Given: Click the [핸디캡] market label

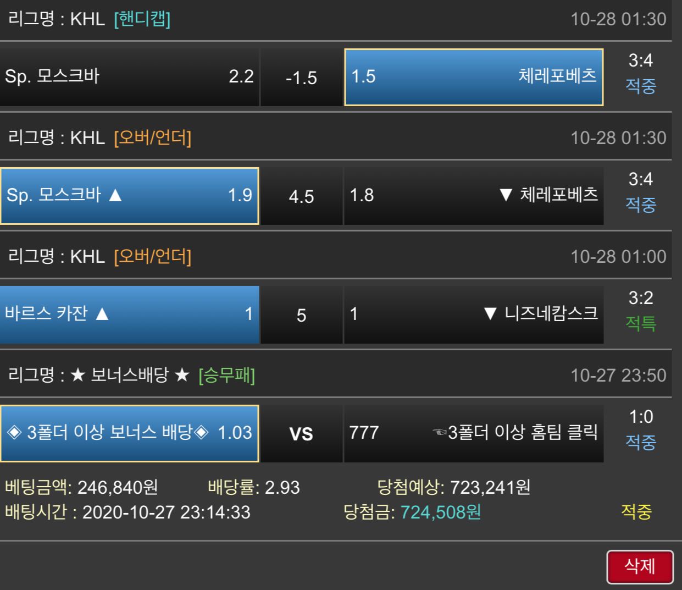Looking at the screenshot, I should 142,19.
